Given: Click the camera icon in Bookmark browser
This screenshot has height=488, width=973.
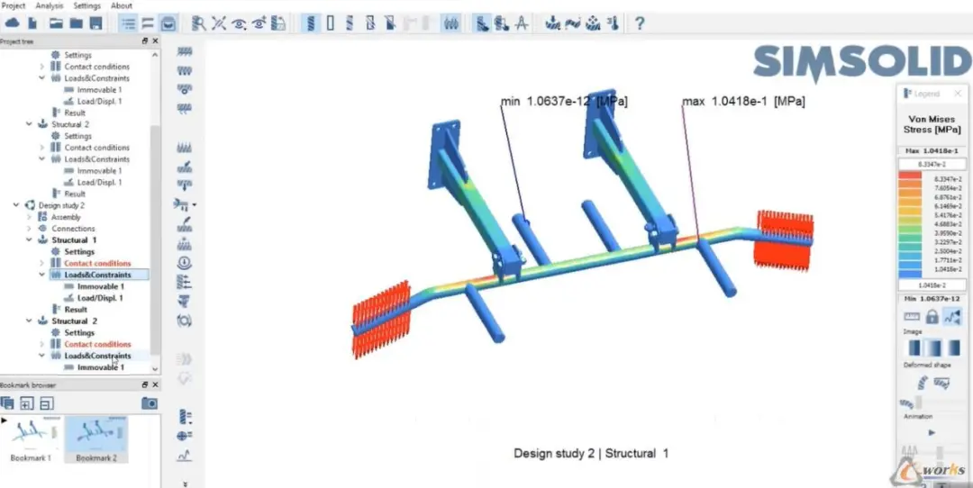Looking at the screenshot, I should (149, 403).
